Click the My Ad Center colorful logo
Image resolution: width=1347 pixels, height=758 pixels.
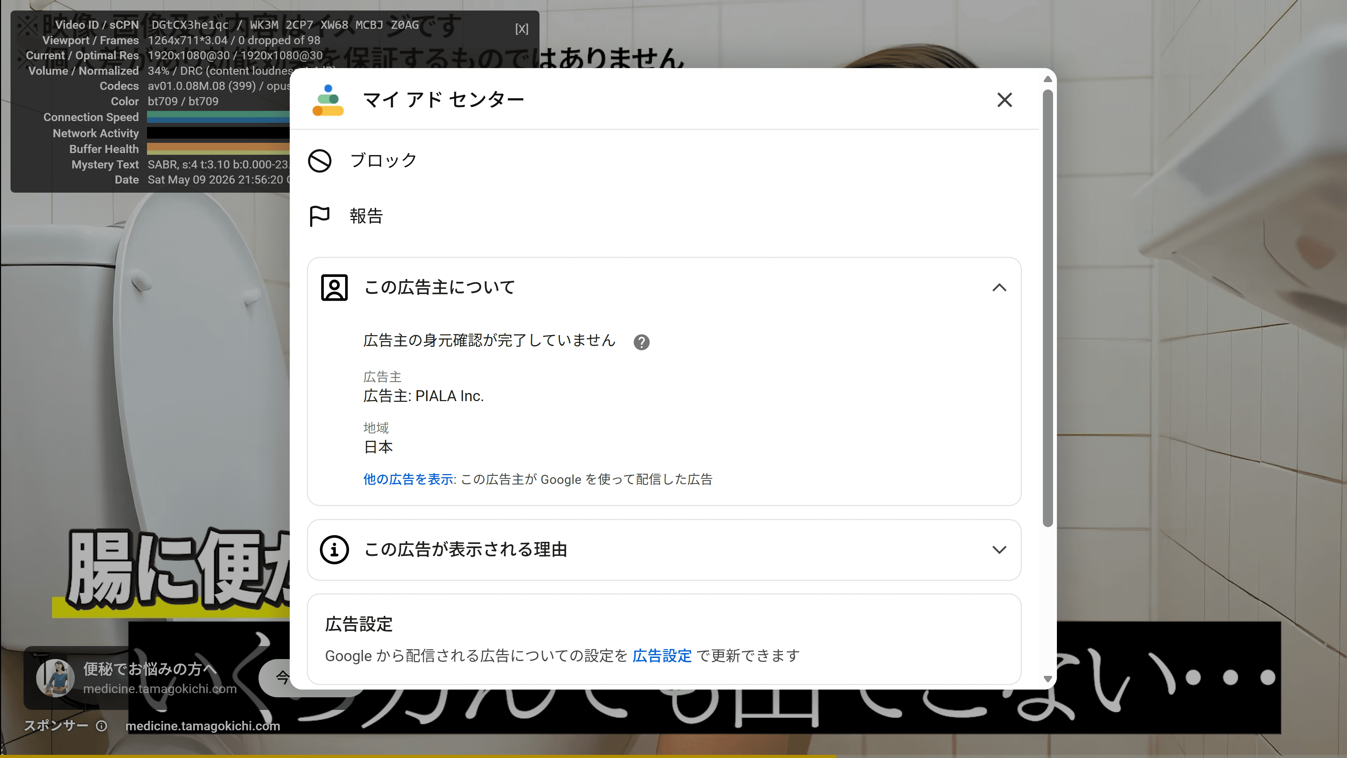coord(328,100)
